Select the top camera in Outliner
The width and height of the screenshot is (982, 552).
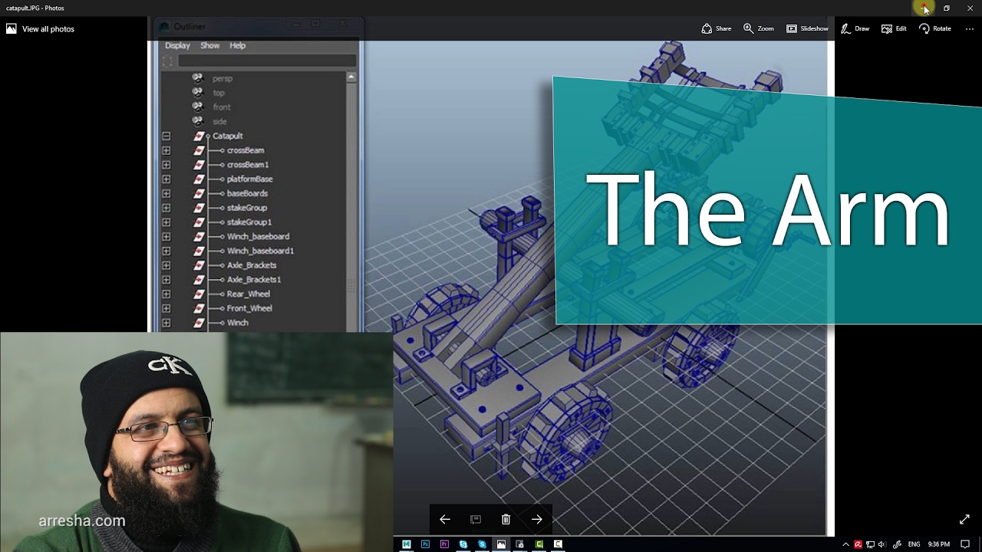pyautogui.click(x=219, y=93)
